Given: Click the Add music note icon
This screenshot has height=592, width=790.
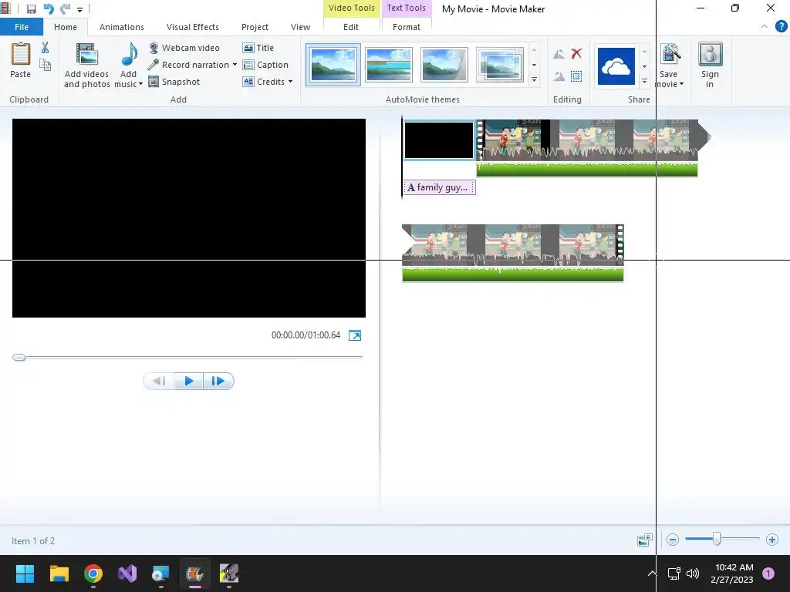Looking at the screenshot, I should coord(129,55).
